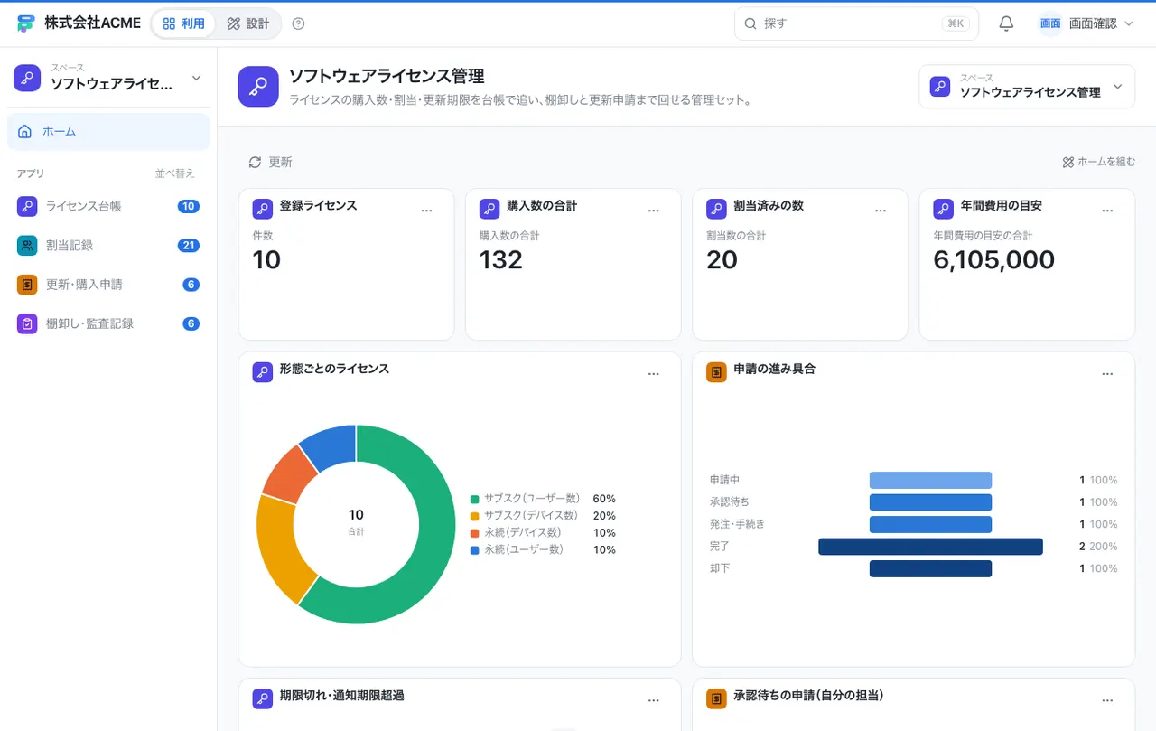Open the 承認待ちの申請 card more options
The height and width of the screenshot is (731, 1156).
pyautogui.click(x=1107, y=699)
